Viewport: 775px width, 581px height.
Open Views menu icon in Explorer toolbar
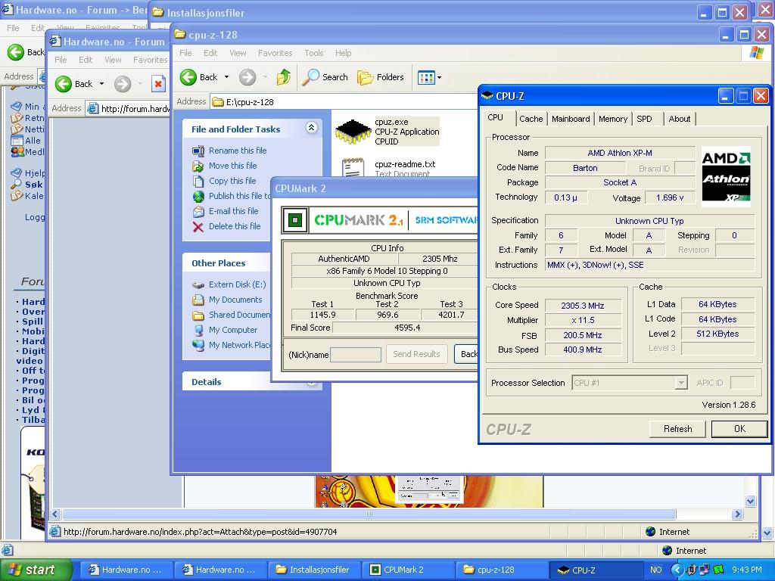(429, 77)
